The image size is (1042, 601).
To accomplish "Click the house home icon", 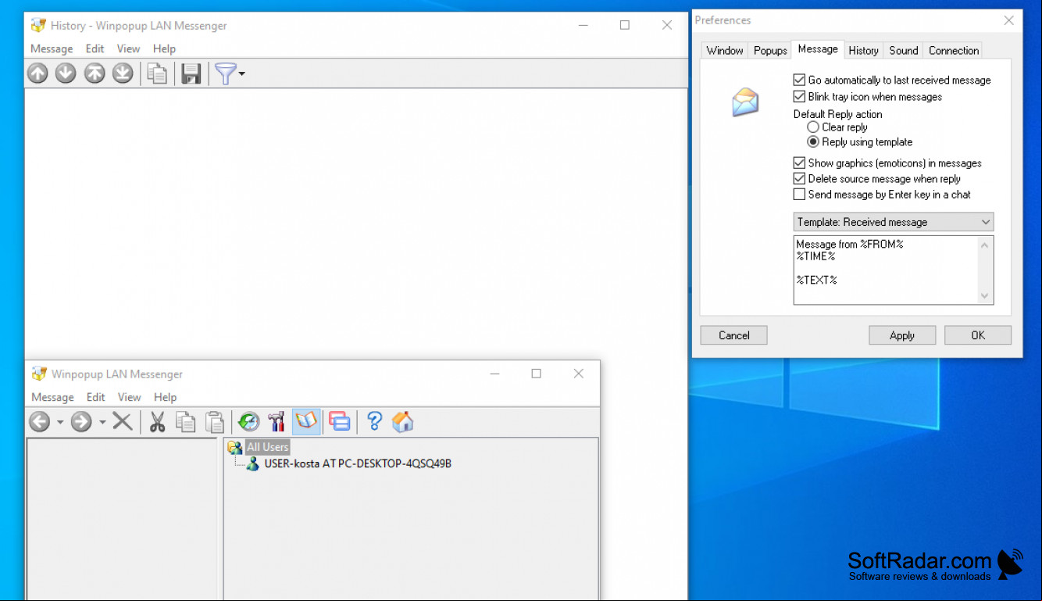I will tap(403, 422).
